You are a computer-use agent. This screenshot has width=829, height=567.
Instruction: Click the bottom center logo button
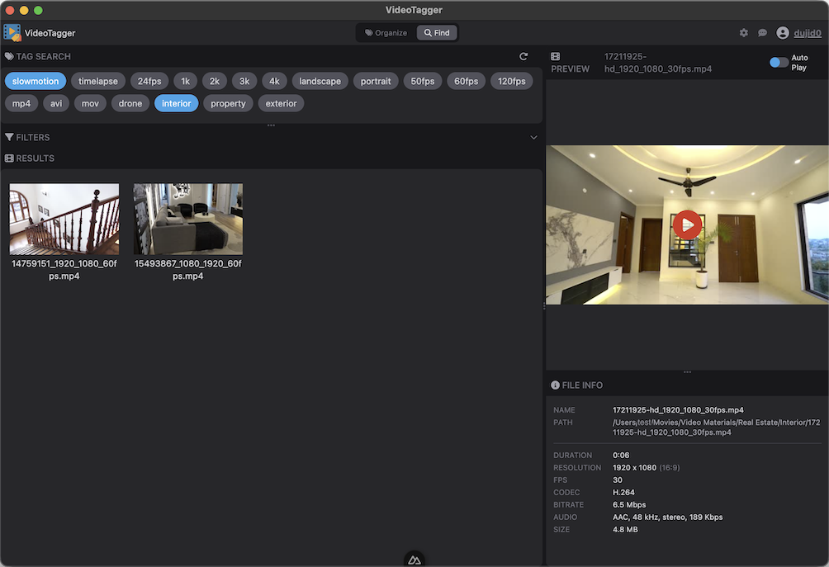(414, 560)
